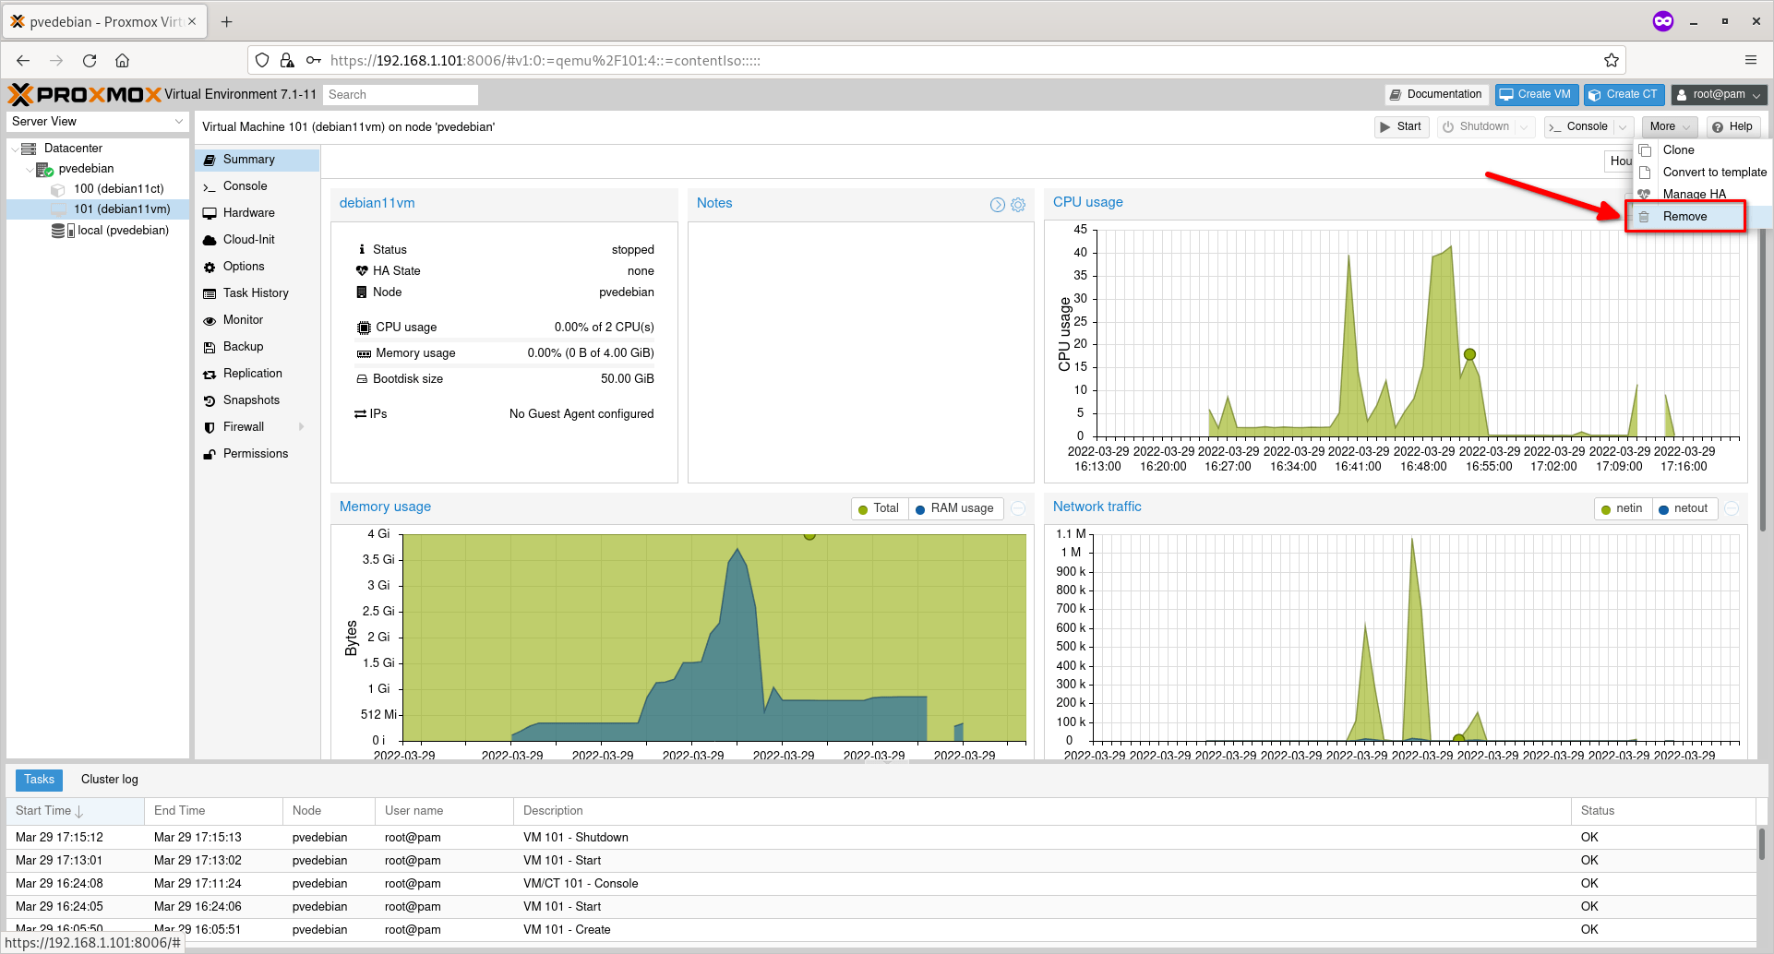Click the local (pvedebian) storage icon
This screenshot has height=954, width=1774.
pyautogui.click(x=62, y=231)
